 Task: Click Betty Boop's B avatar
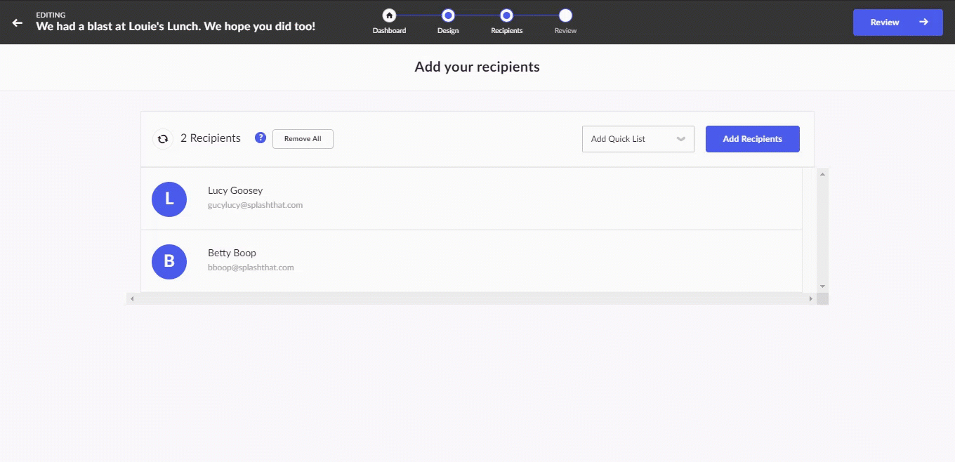(169, 262)
